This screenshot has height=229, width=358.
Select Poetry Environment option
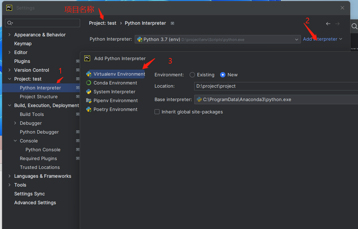115,109
